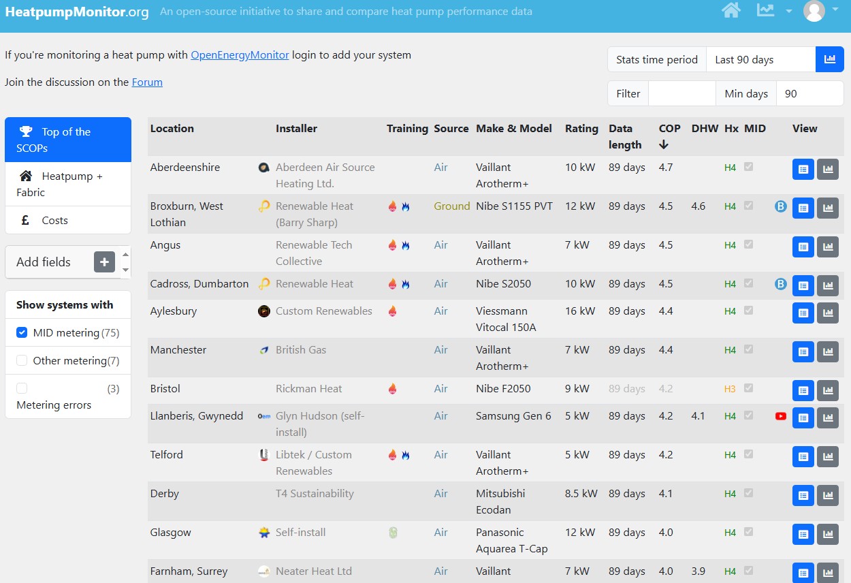This screenshot has width=851, height=583.
Task: Open the chart menu icon in header
Action: pyautogui.click(x=766, y=10)
